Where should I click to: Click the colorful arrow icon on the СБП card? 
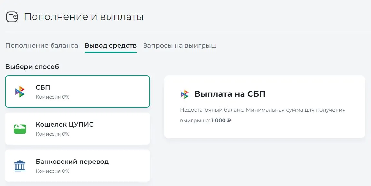(20, 92)
